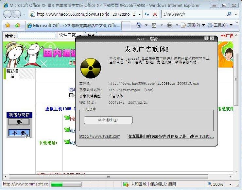Open the 页面(P) menu
The height and width of the screenshot is (190, 242).
(x=193, y=25)
